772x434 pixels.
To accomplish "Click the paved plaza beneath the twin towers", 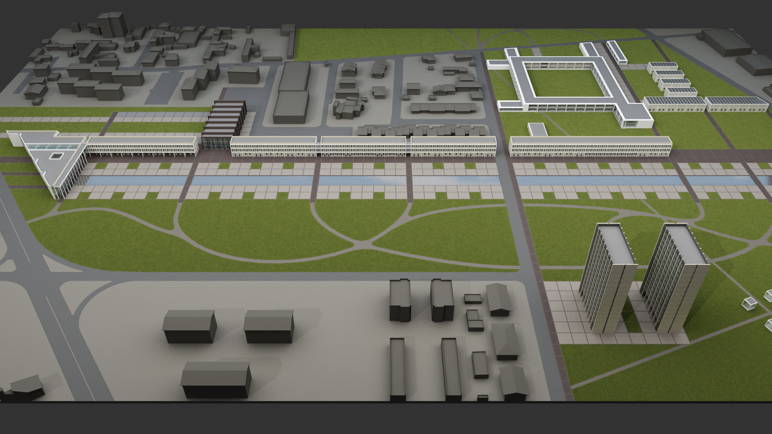I will 567,316.
